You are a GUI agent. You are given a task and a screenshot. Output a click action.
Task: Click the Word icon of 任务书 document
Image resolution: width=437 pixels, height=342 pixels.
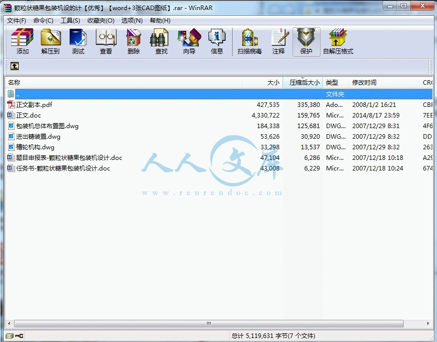click(x=11, y=168)
